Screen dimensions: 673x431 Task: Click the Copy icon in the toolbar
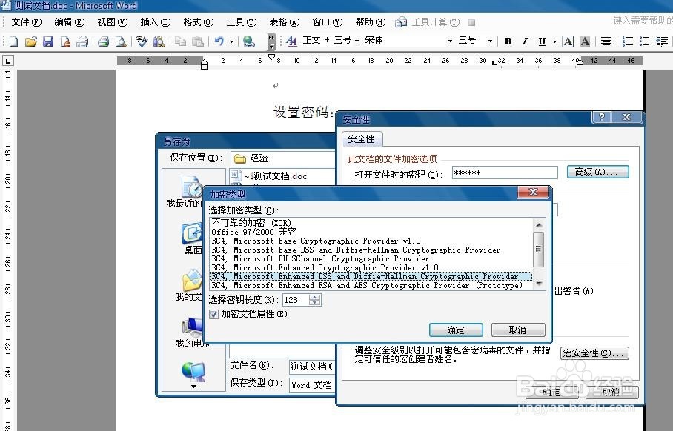(180, 41)
